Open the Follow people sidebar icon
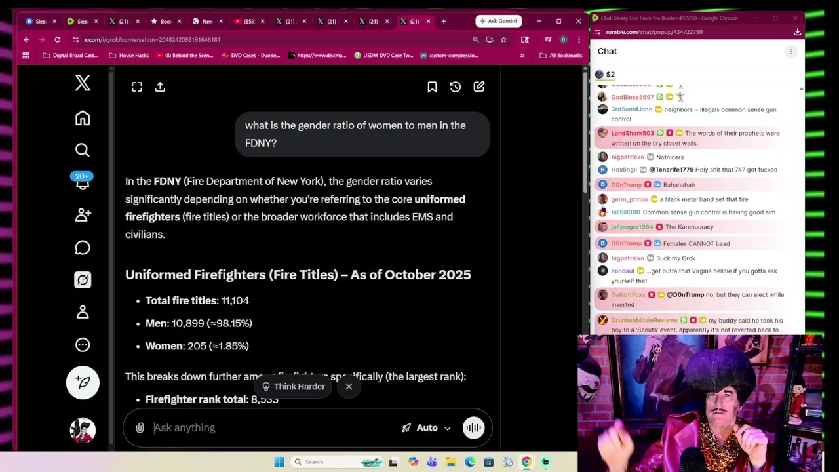The width and height of the screenshot is (839, 472). 83,215
